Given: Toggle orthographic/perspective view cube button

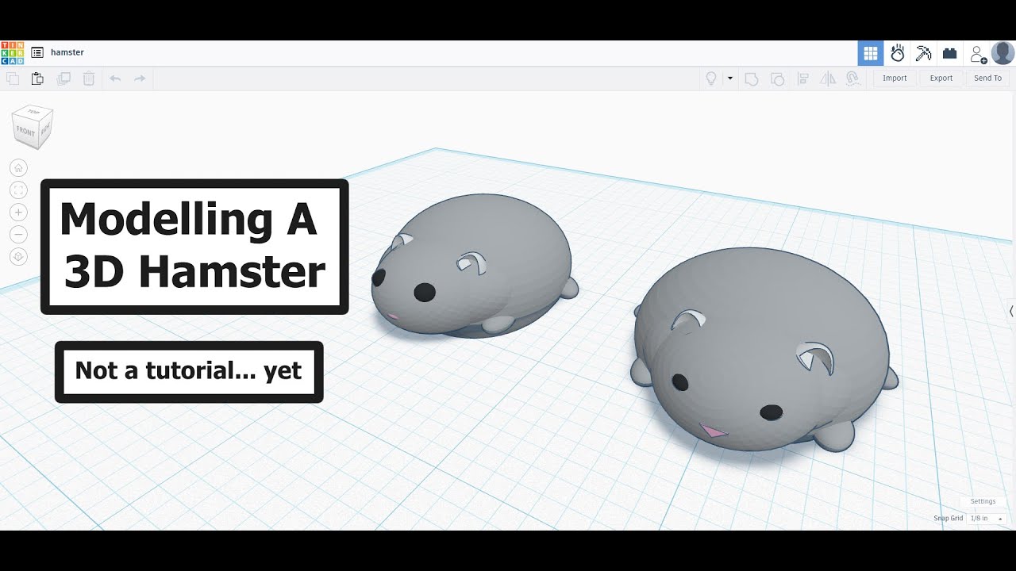Looking at the screenshot, I should pos(19,257).
